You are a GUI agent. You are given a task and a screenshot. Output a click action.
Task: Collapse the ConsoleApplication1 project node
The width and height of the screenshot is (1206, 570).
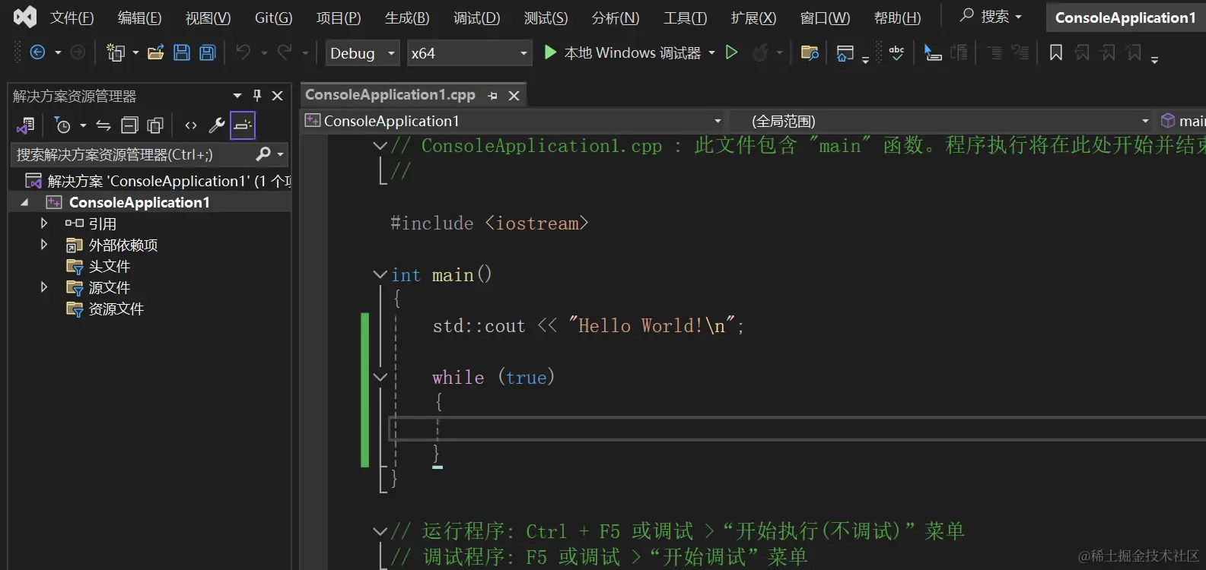(x=24, y=202)
